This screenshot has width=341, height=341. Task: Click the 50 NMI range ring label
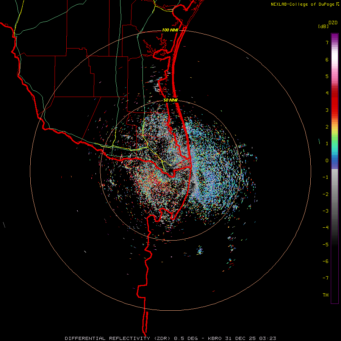pos(170,100)
